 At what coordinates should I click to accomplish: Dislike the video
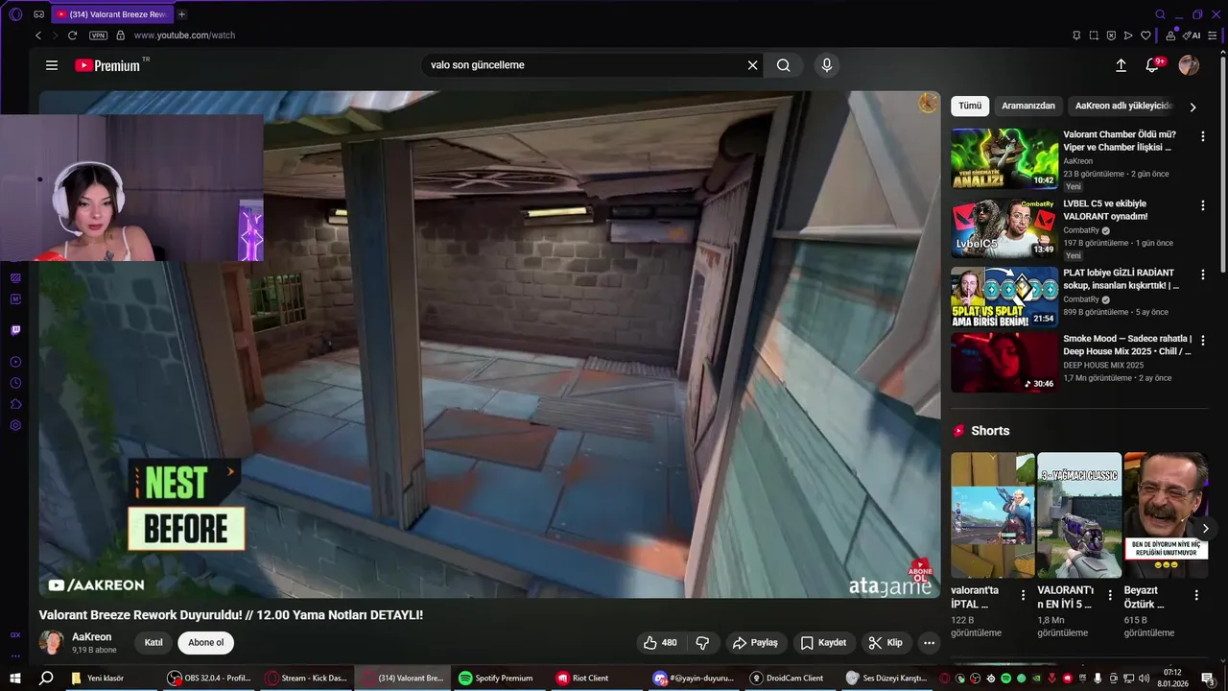[702, 643]
